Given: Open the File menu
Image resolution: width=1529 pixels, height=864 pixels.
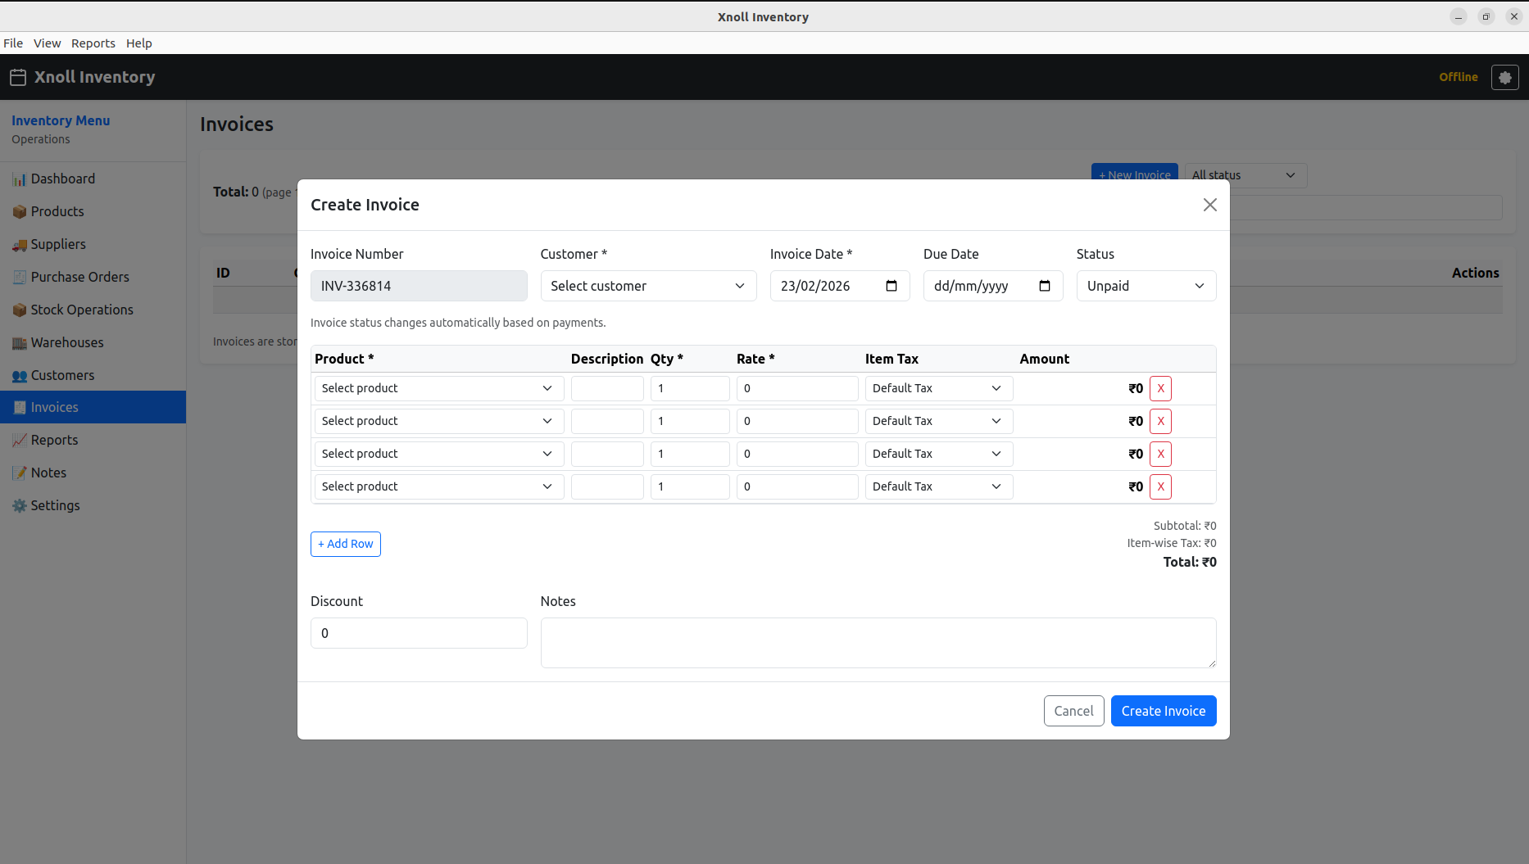Looking at the screenshot, I should tap(13, 43).
